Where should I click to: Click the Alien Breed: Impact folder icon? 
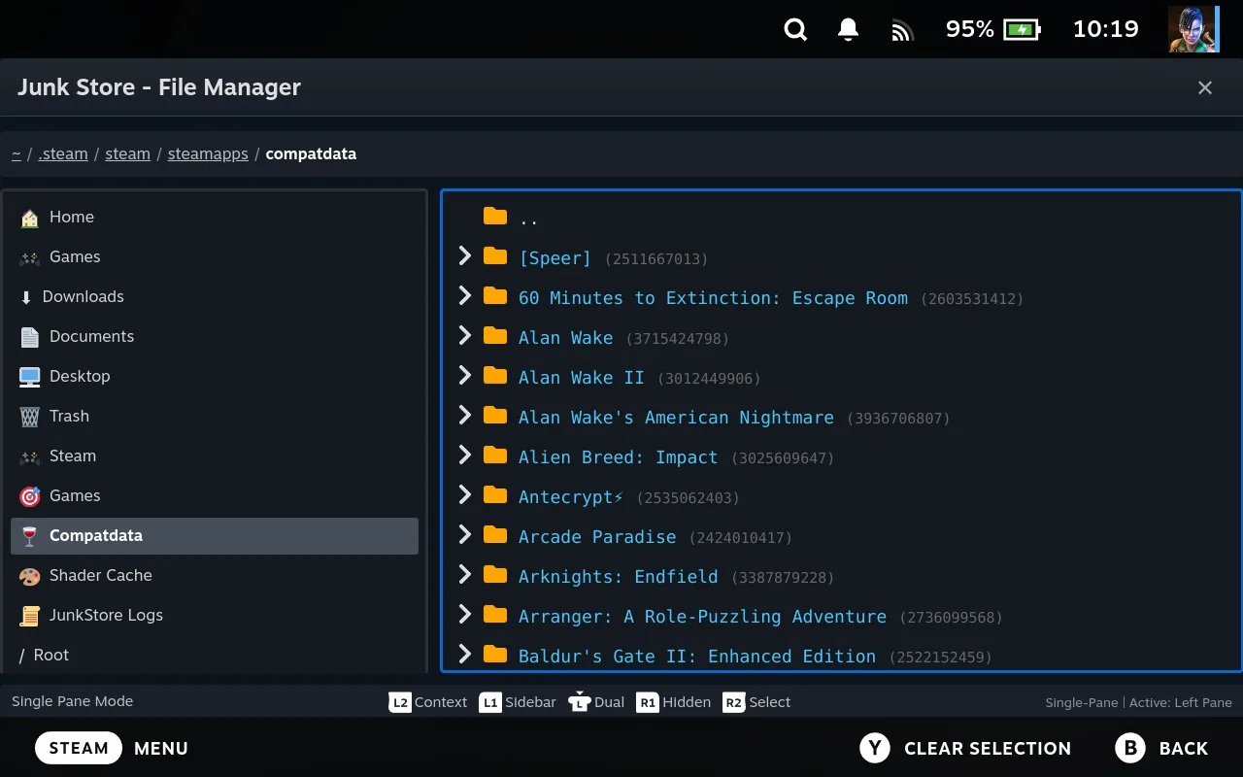pos(495,456)
